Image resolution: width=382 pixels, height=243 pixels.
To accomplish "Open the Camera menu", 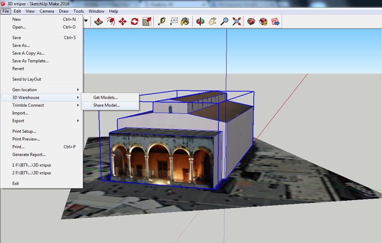I will coord(47,11).
